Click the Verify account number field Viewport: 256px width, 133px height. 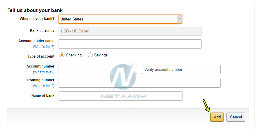pyautogui.click(x=181, y=70)
